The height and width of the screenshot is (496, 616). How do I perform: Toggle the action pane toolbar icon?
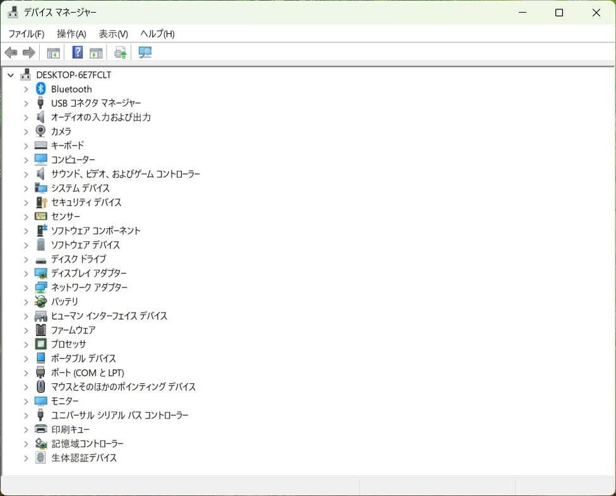[x=96, y=52]
